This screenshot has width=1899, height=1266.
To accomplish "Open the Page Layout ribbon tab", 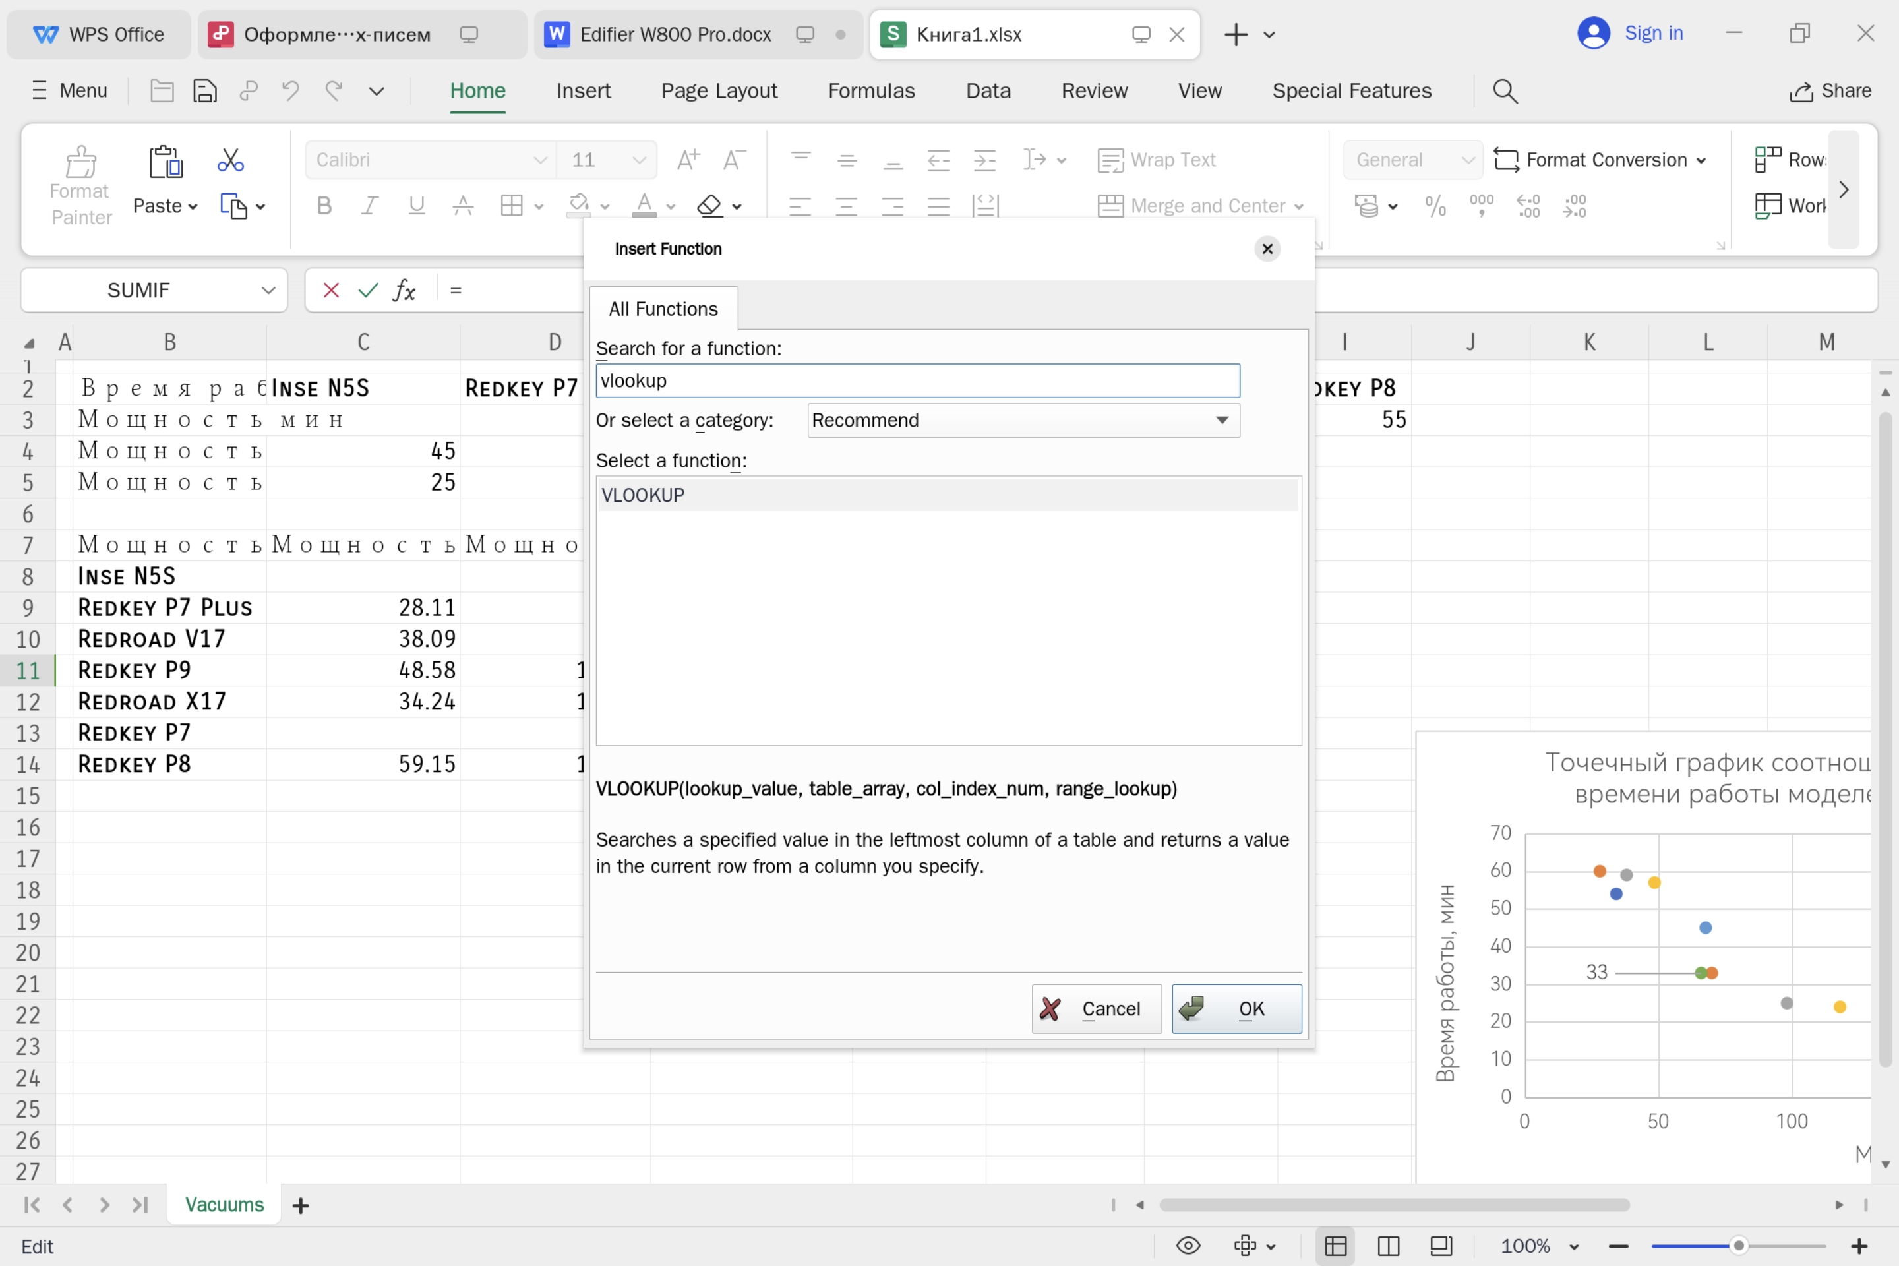I will tap(719, 91).
